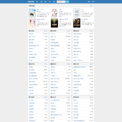122x122 pixels.
Task: Open the book cover with the cartoon child
Action: pyautogui.click(x=32, y=13)
